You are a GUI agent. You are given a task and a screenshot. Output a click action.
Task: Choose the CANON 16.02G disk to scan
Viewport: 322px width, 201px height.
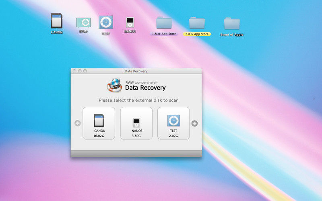pyautogui.click(x=99, y=123)
